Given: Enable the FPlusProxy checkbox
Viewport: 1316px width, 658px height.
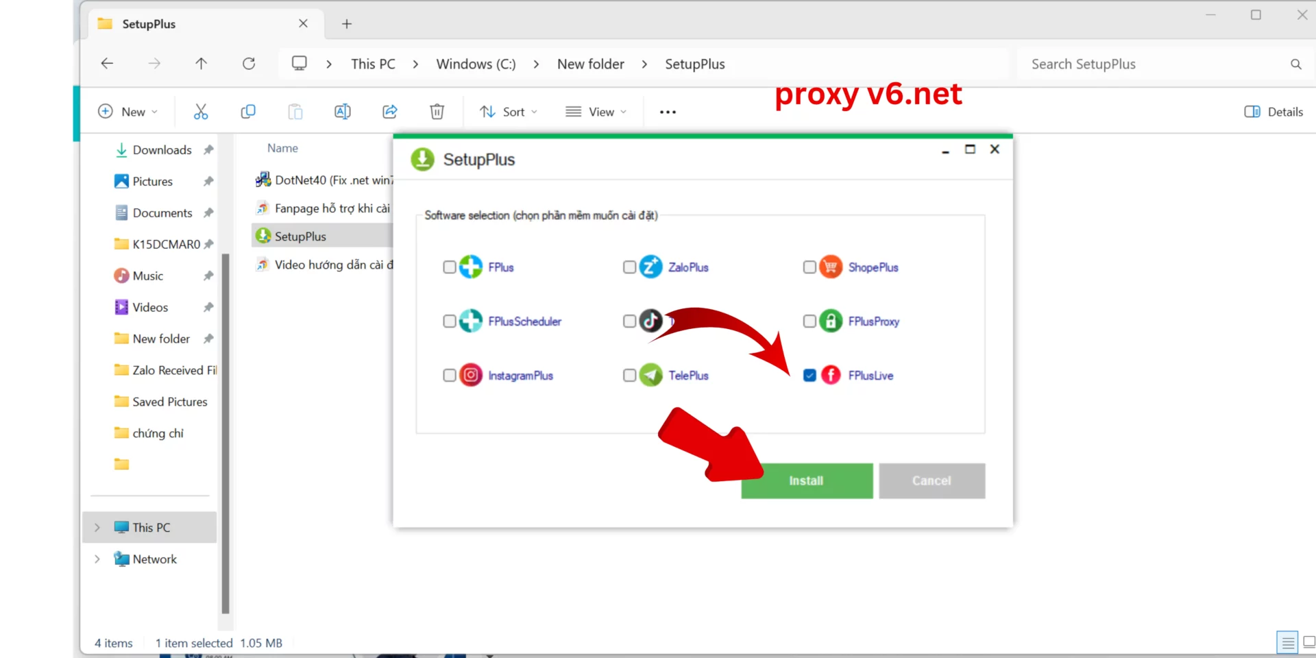Looking at the screenshot, I should 809,321.
